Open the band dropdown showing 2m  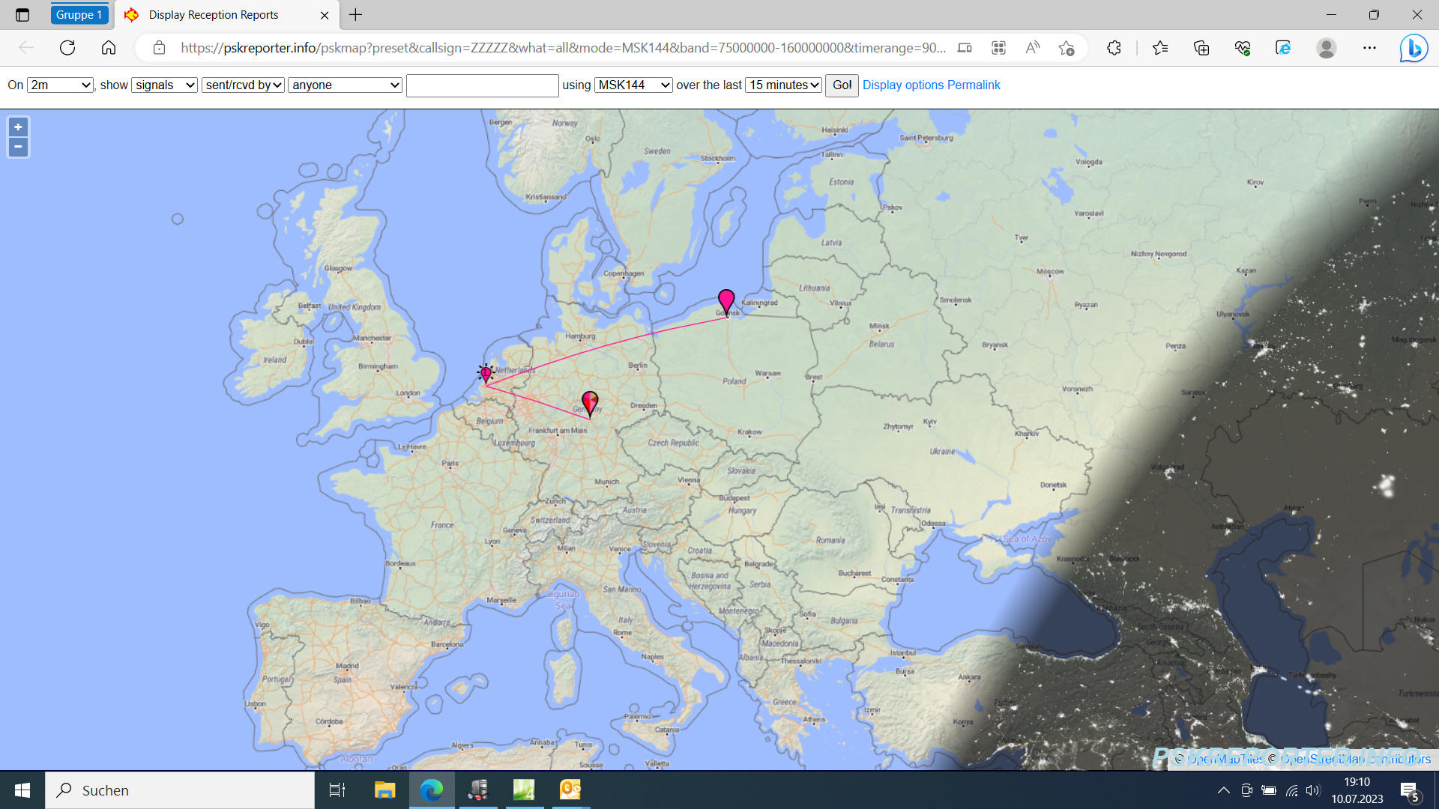click(x=60, y=85)
